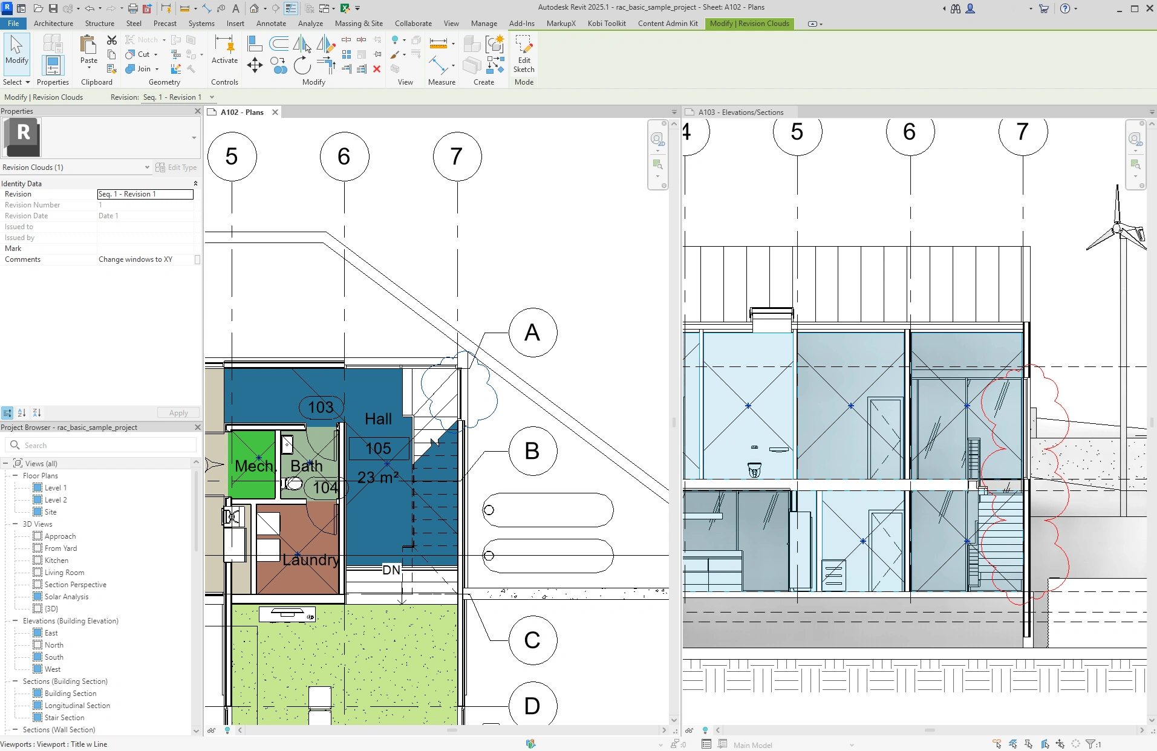Select the Rotate tool
1157x751 pixels.
point(302,65)
